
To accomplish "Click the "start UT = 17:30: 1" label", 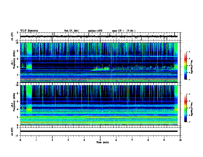I will (x=124, y=31).
